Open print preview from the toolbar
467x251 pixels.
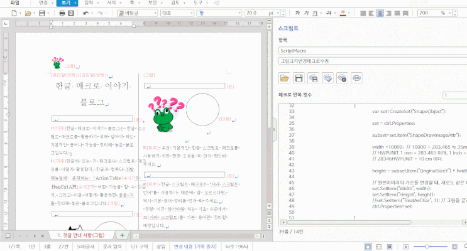[71, 13]
